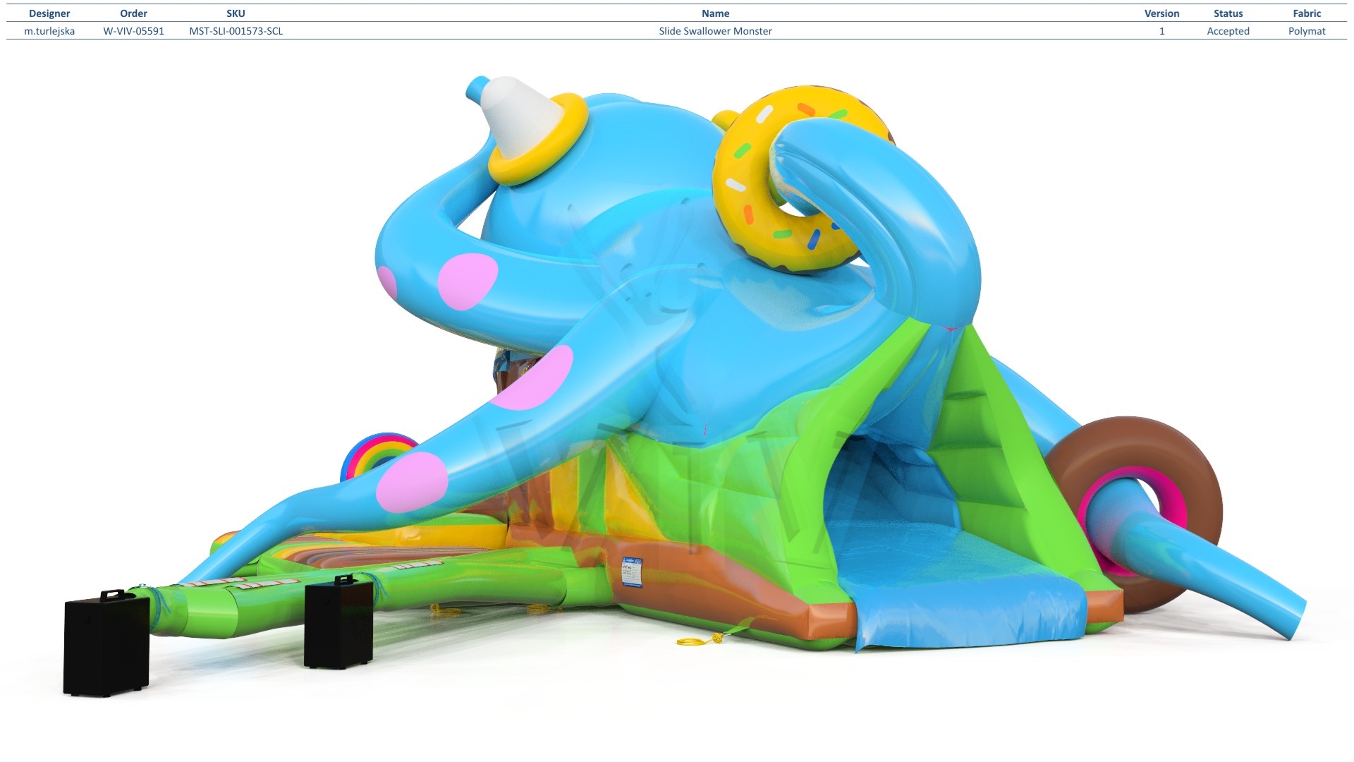Click the Order column header
This screenshot has height=762, width=1354.
(x=133, y=13)
